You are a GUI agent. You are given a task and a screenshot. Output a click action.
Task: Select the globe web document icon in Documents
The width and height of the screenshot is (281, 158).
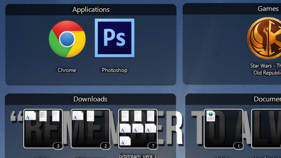coord(211,116)
